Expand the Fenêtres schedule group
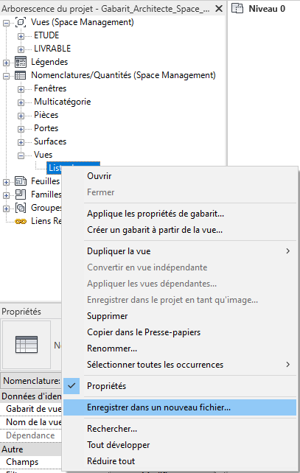 (x=21, y=89)
